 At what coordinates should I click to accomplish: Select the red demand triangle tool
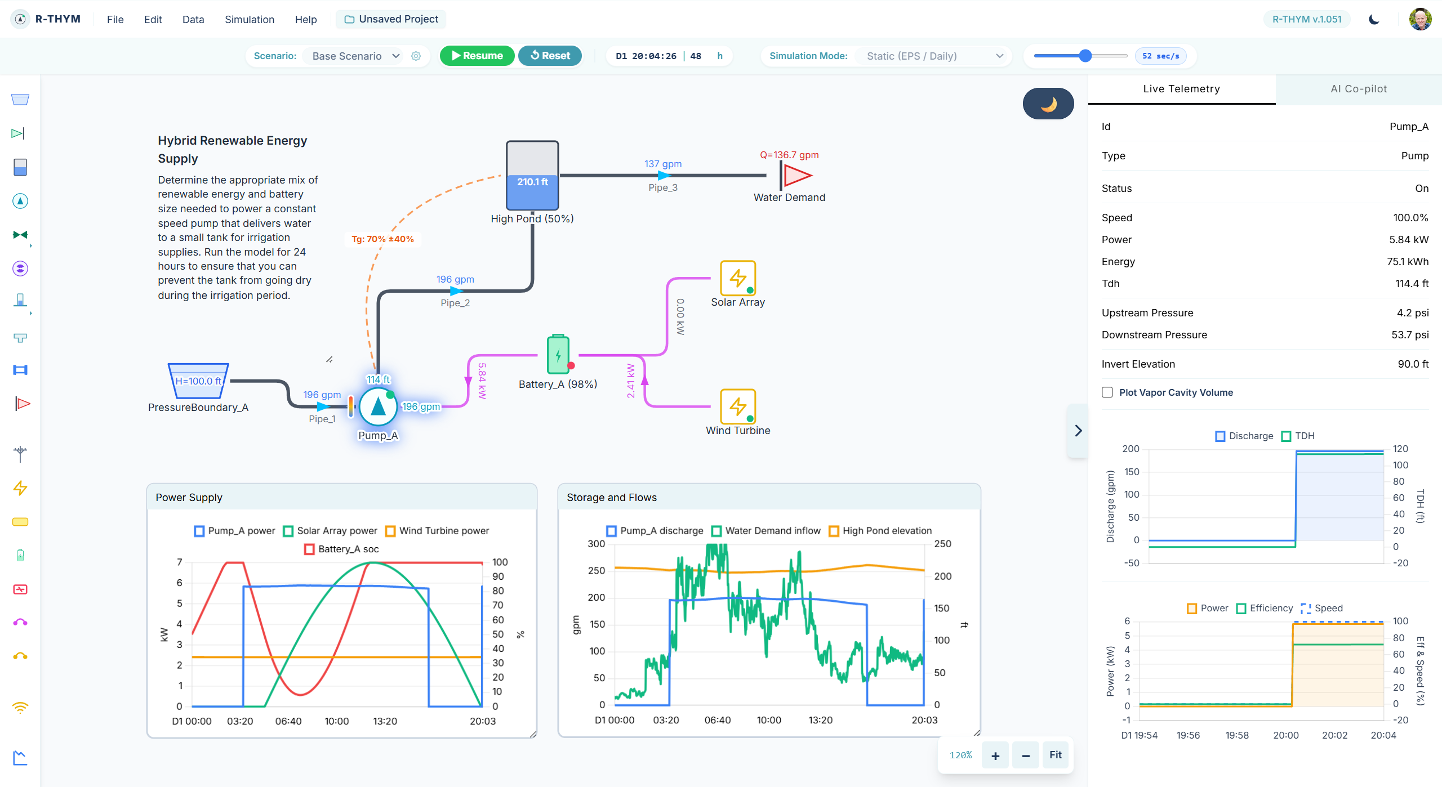pyautogui.click(x=22, y=404)
